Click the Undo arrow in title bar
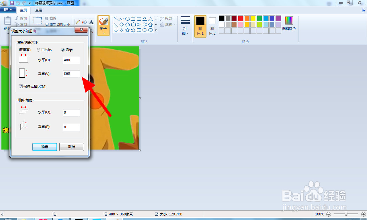 [x=18, y=3]
